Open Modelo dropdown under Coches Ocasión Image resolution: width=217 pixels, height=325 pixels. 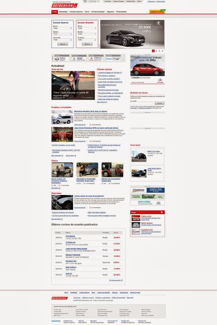click(87, 34)
